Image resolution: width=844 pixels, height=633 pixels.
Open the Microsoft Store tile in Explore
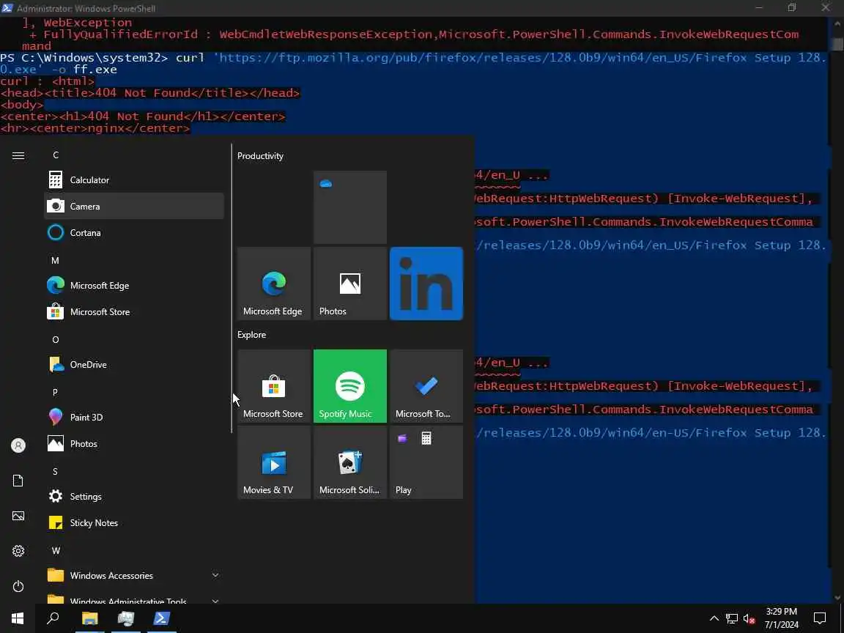click(274, 386)
